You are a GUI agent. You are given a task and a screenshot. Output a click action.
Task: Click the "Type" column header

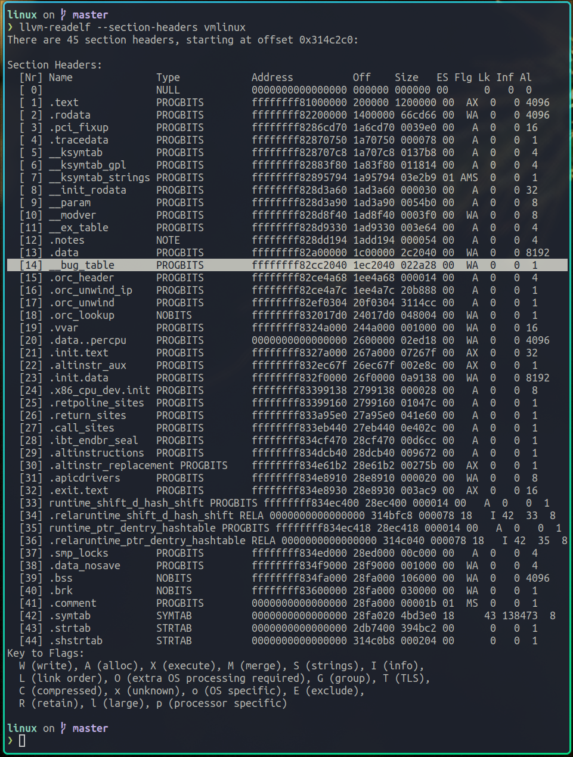pos(168,77)
